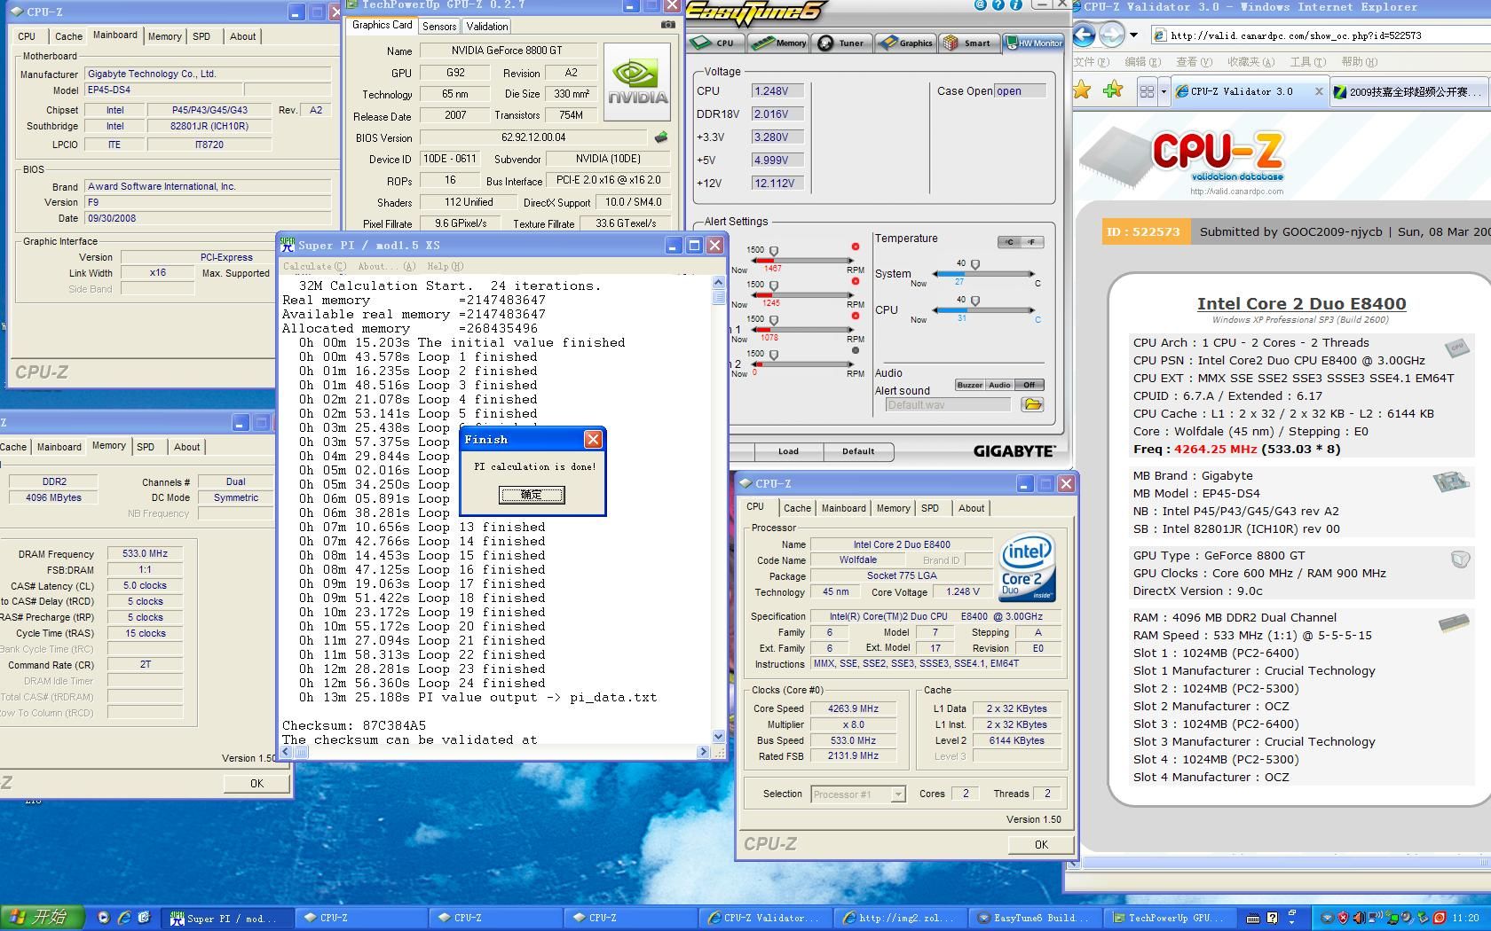The height and width of the screenshot is (931, 1491).
Task: Click the BIOS save icon in GPU-Z
Action: click(x=660, y=137)
